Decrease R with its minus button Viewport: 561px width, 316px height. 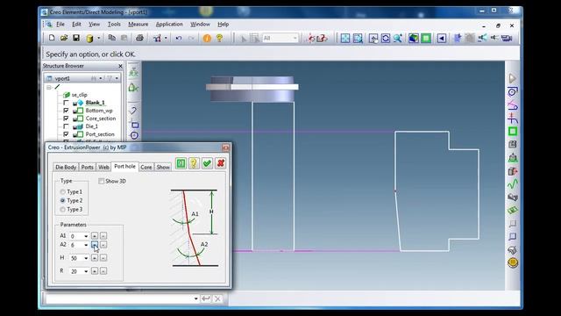coord(103,271)
